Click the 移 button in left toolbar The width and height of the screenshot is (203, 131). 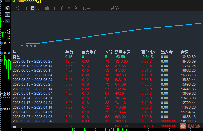[8, 8]
